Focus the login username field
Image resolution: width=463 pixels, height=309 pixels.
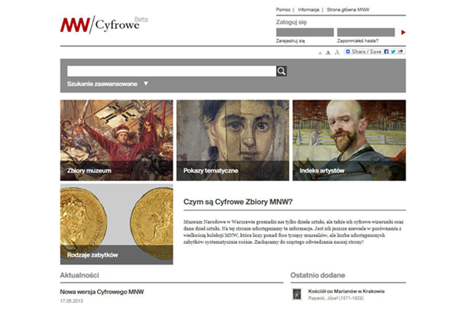click(304, 32)
